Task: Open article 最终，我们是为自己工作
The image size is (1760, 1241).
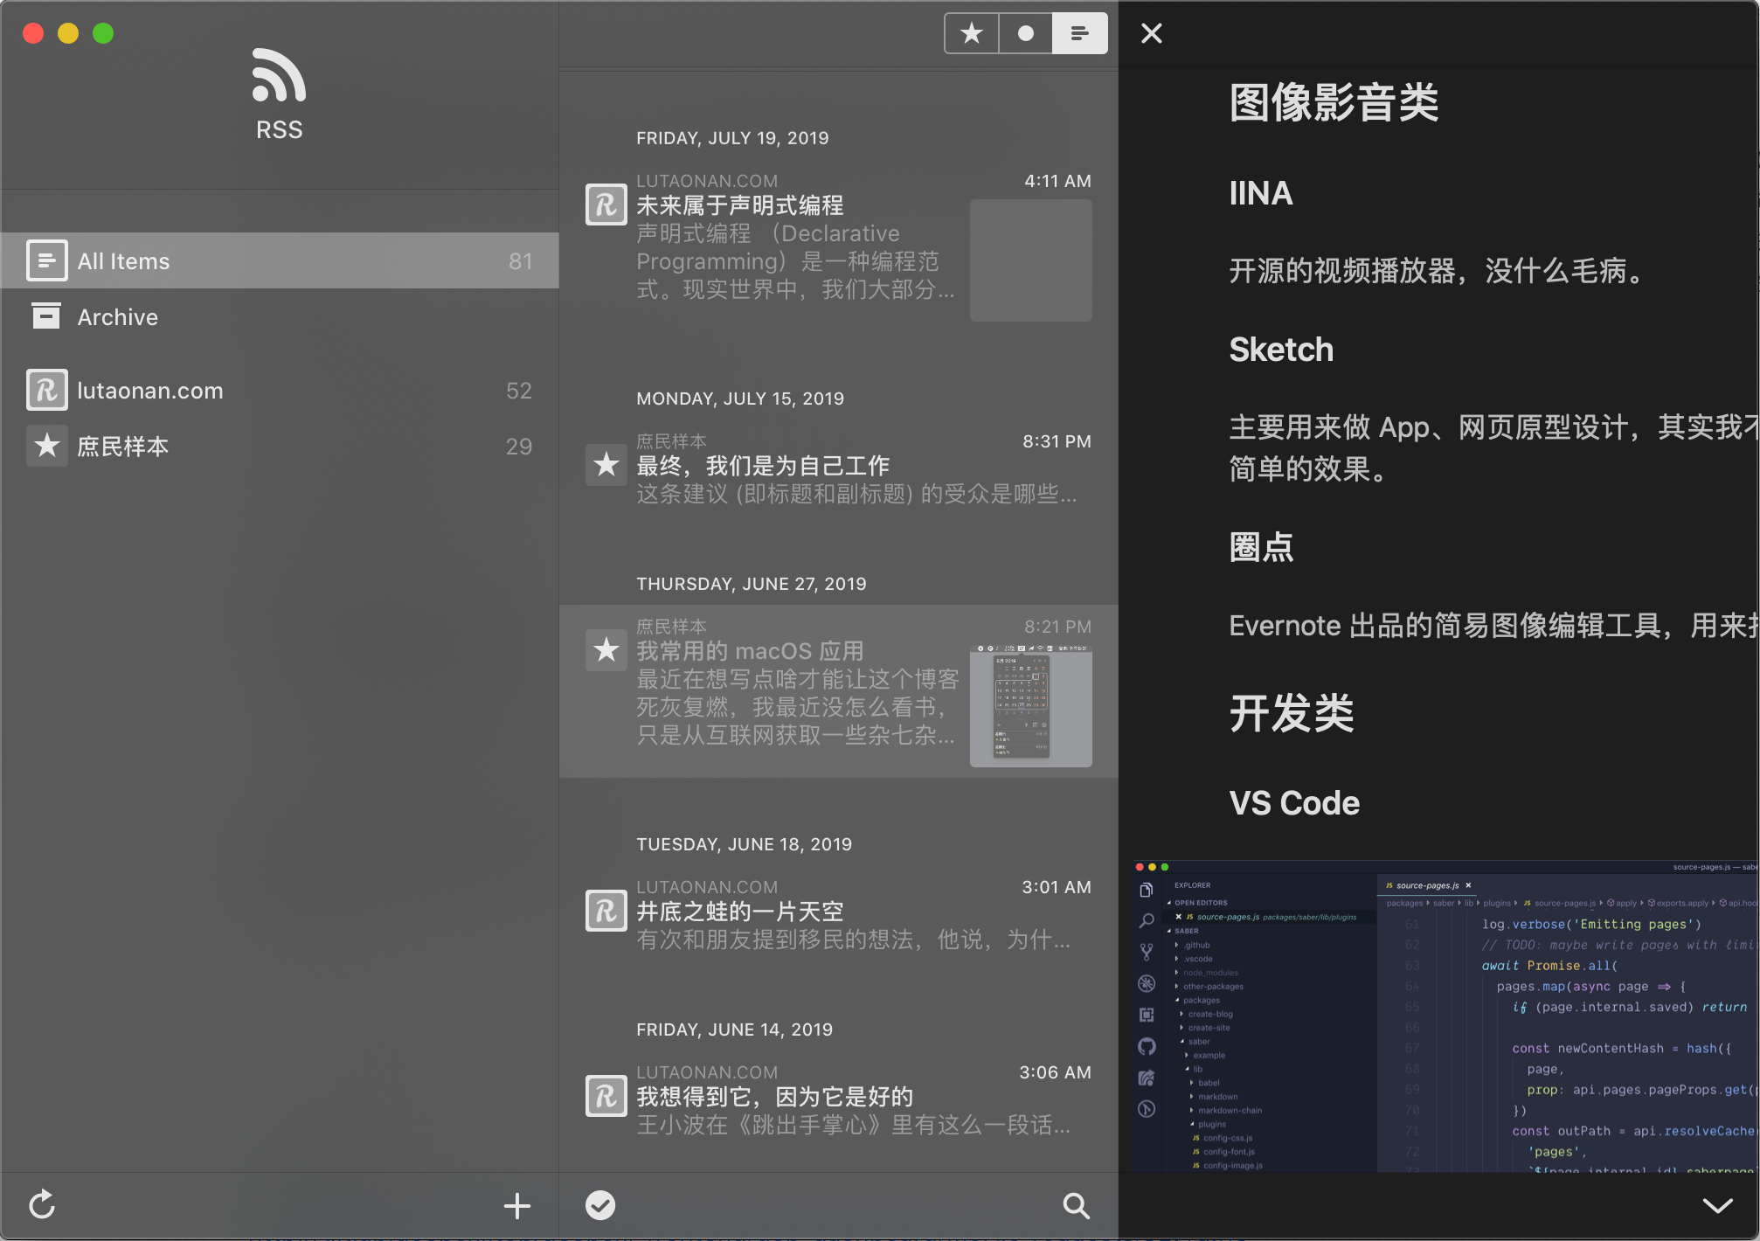Action: click(x=762, y=466)
